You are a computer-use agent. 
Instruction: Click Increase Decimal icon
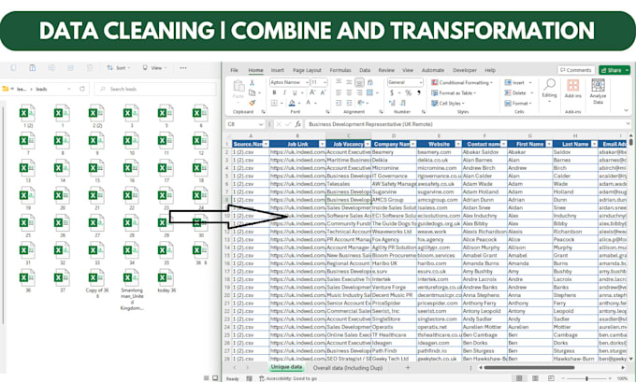point(392,103)
